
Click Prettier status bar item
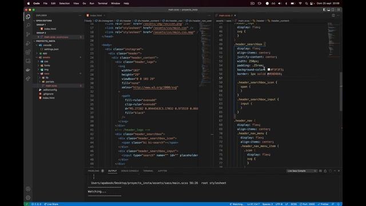323,204
